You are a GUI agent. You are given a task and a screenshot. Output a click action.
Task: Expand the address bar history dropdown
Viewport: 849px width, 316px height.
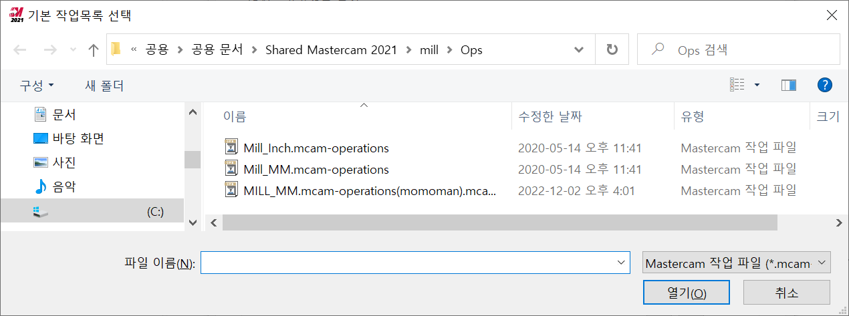point(579,49)
